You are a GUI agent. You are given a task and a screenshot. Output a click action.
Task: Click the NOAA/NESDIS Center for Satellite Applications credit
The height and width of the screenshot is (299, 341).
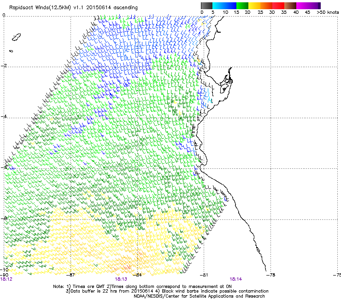pyautogui.click(x=199, y=296)
